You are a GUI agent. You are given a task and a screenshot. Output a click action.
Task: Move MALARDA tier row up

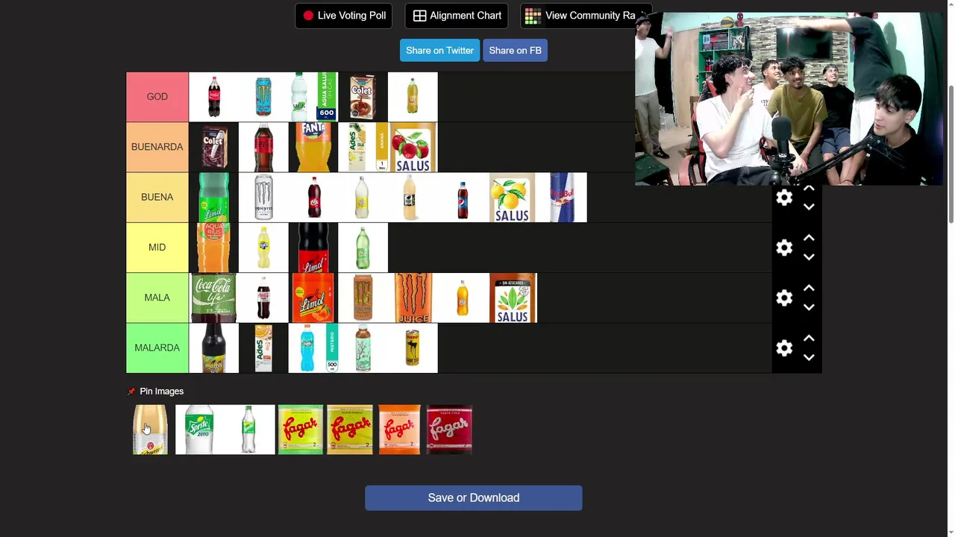[809, 338]
